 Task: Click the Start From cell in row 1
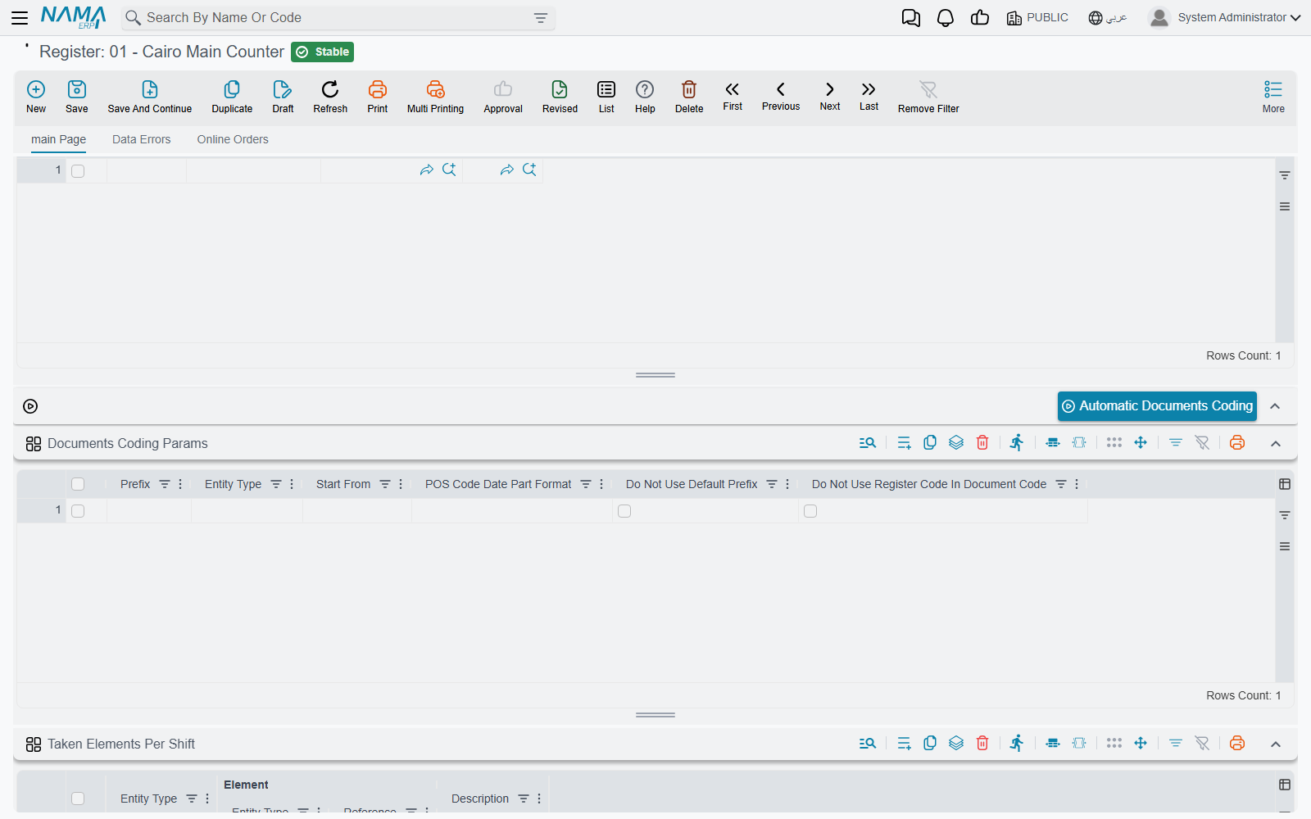coord(357,511)
